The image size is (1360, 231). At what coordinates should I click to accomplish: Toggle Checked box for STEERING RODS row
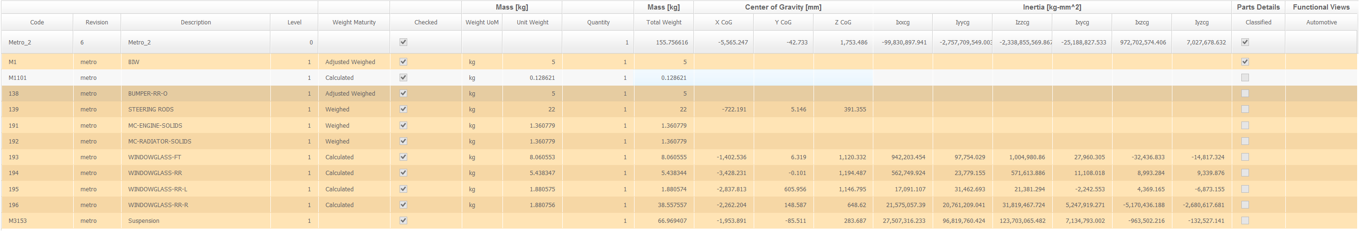[403, 109]
